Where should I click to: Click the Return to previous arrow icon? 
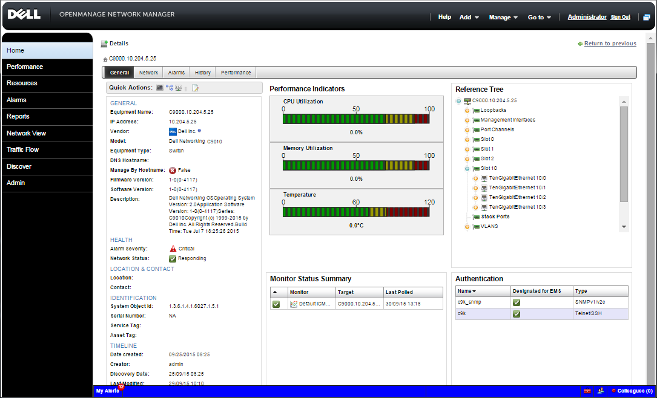(580, 44)
